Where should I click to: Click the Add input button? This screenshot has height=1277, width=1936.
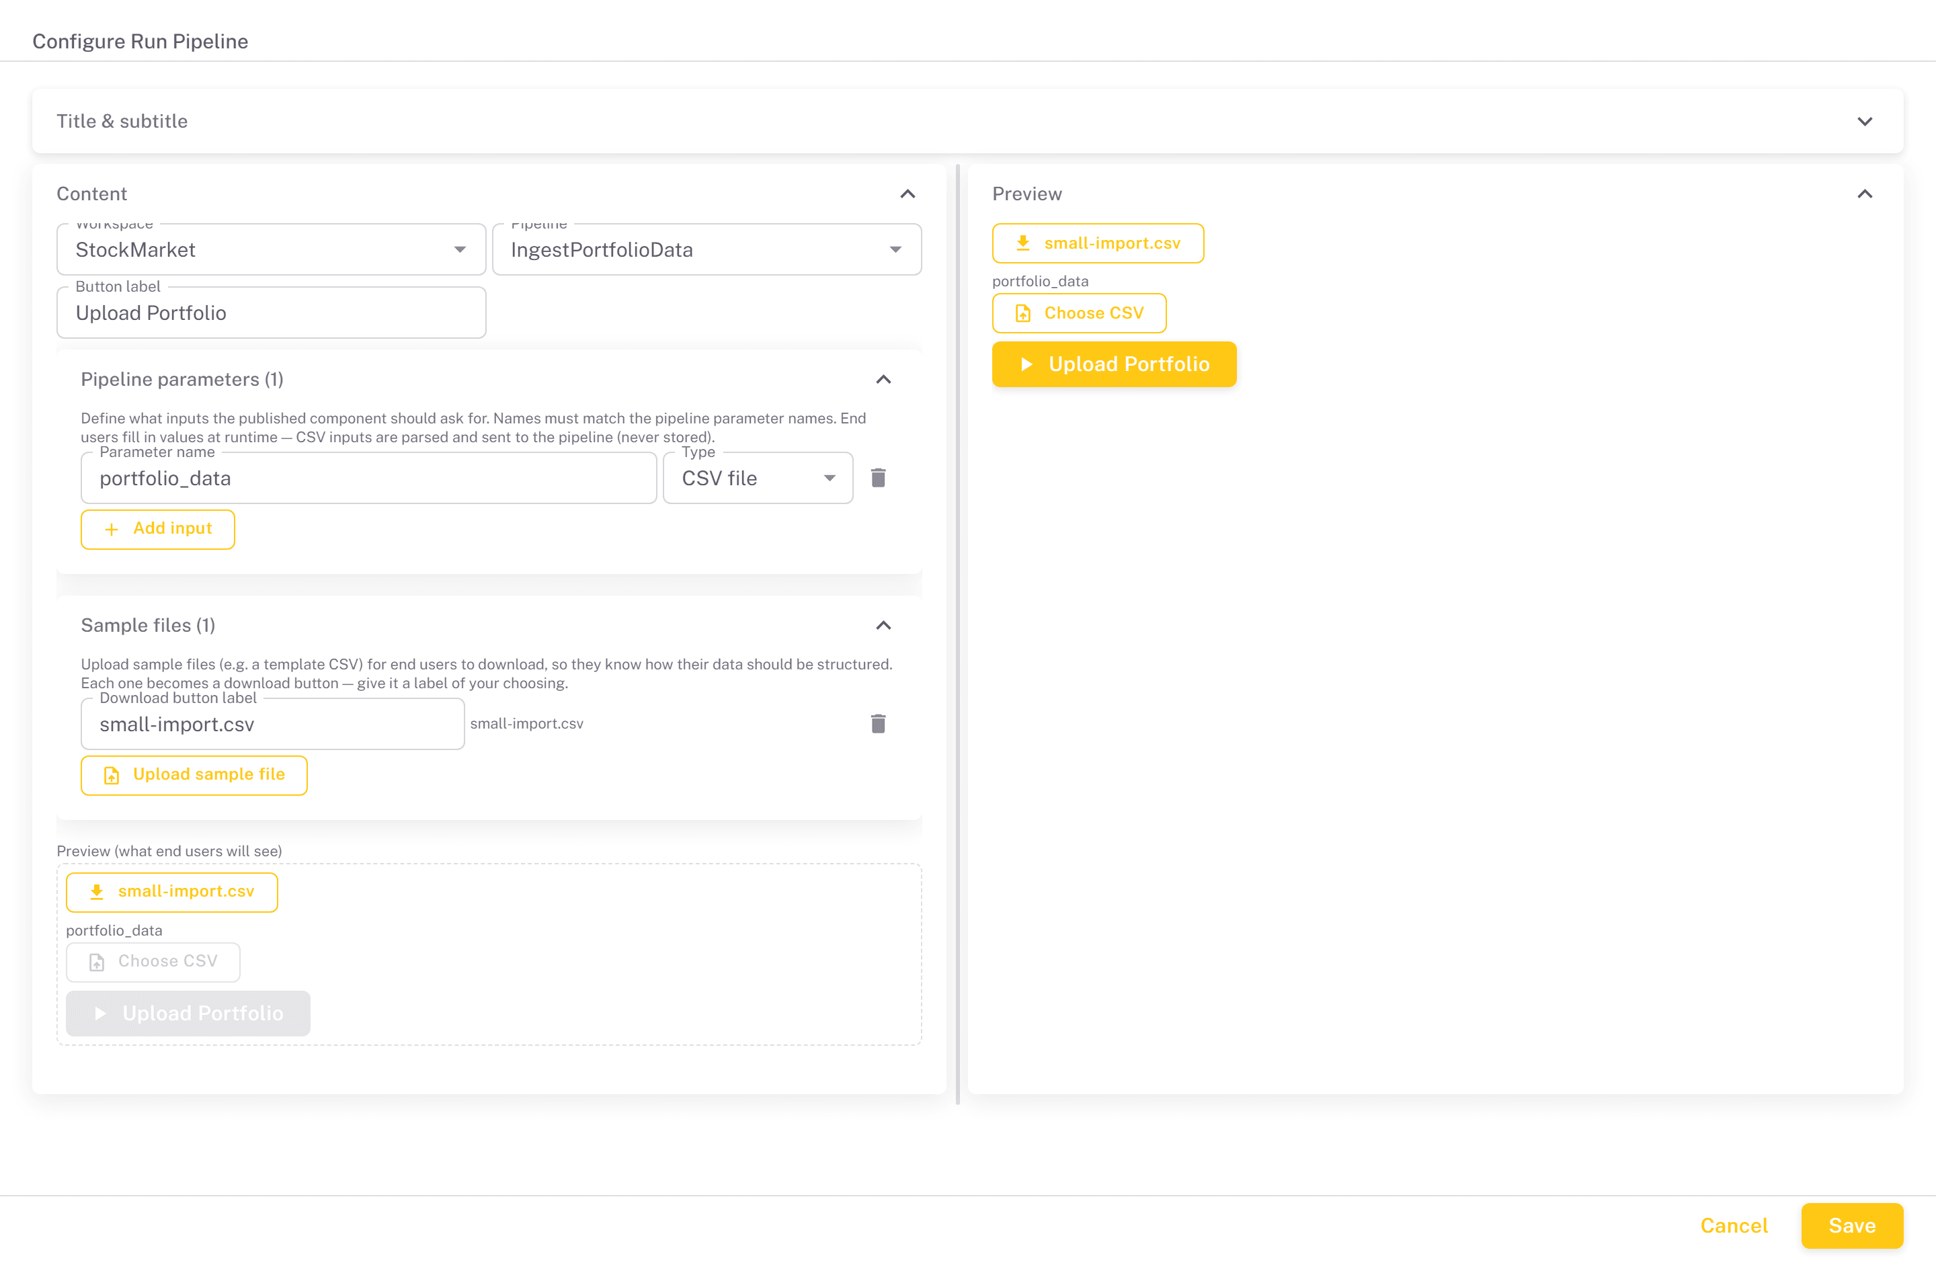point(158,530)
